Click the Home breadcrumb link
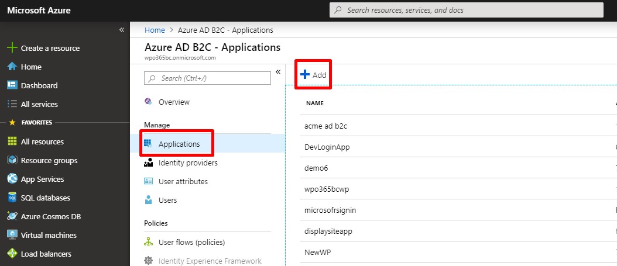The width and height of the screenshot is (617, 266). [155, 30]
